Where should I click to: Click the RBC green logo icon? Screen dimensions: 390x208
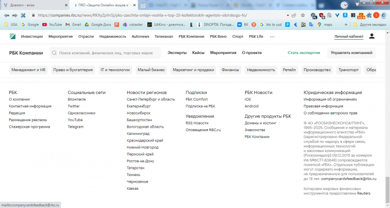tap(12, 37)
